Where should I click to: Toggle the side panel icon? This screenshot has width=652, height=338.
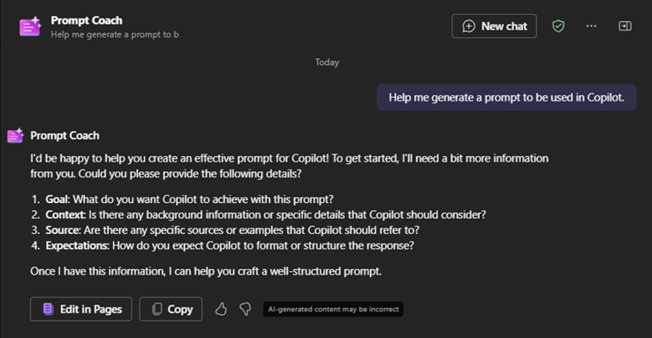tap(625, 26)
